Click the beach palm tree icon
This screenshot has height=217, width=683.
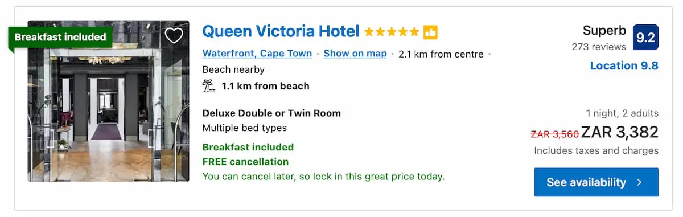pos(209,86)
